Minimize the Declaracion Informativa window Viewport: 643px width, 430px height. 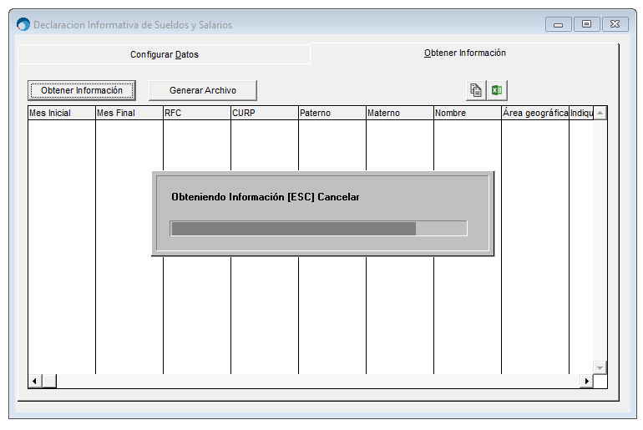(558, 24)
